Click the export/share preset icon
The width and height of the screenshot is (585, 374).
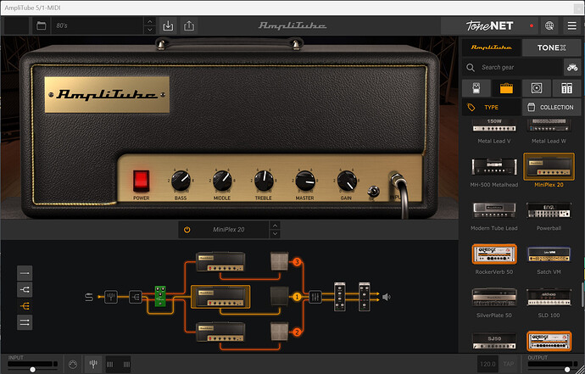pyautogui.click(x=189, y=25)
